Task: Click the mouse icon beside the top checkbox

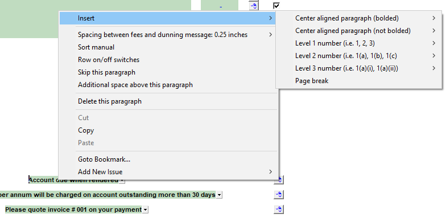Action: point(254,6)
